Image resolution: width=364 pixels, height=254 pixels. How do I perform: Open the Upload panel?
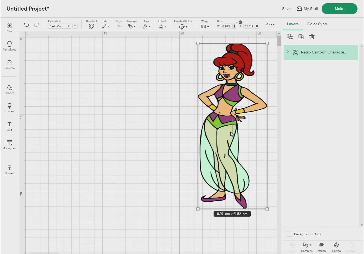click(x=10, y=170)
